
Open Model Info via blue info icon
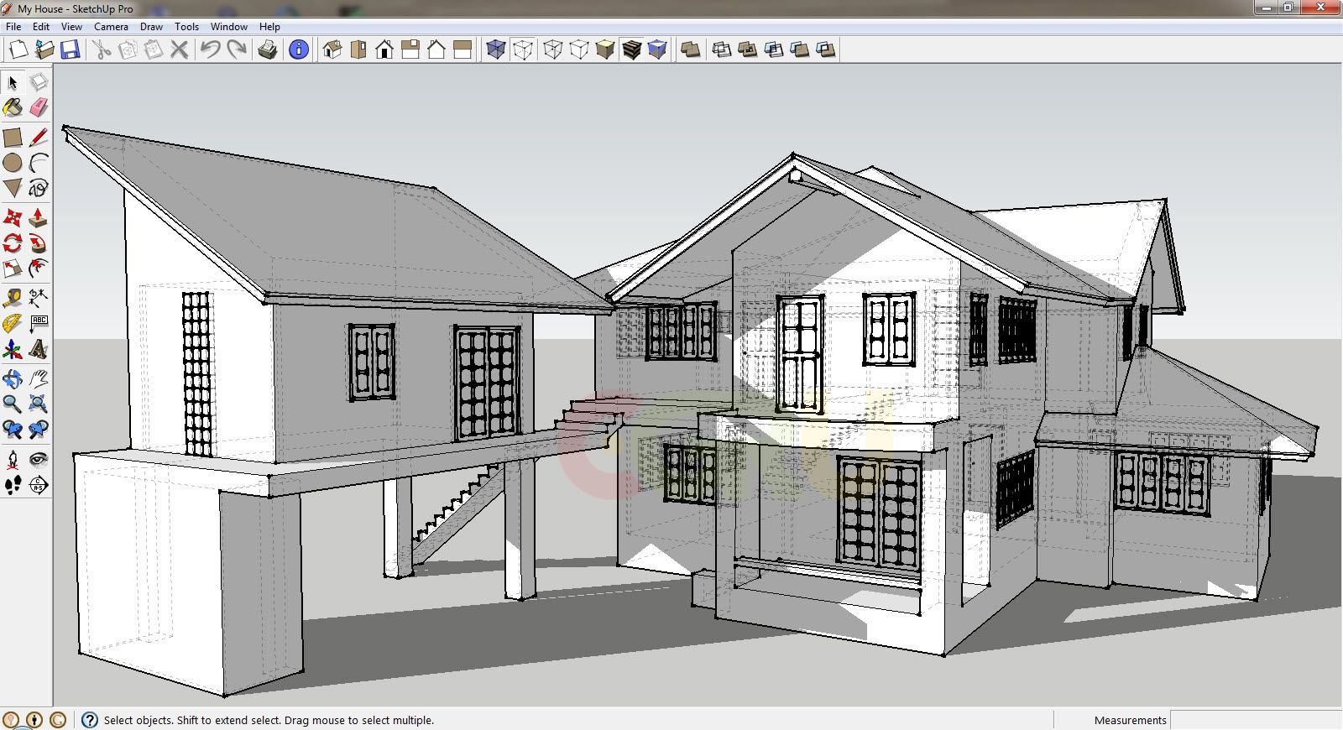(298, 50)
